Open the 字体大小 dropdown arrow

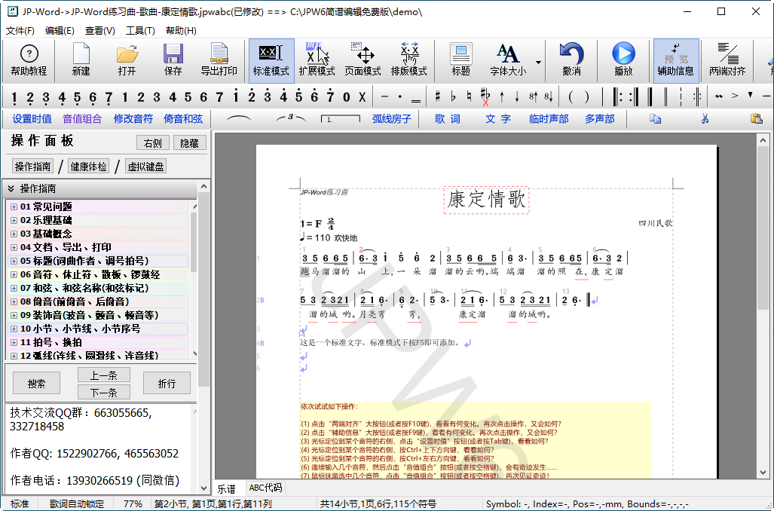click(x=538, y=63)
